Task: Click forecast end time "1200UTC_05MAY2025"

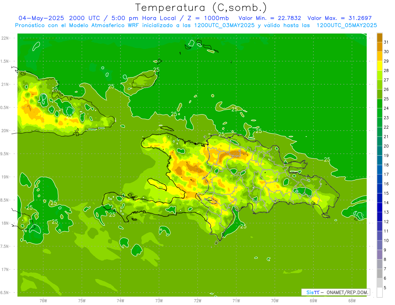Action: (x=347, y=25)
